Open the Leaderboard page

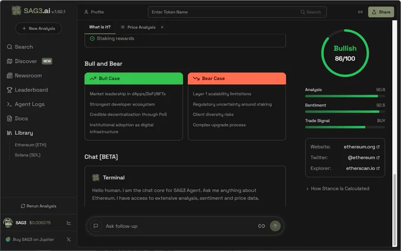coord(27,90)
